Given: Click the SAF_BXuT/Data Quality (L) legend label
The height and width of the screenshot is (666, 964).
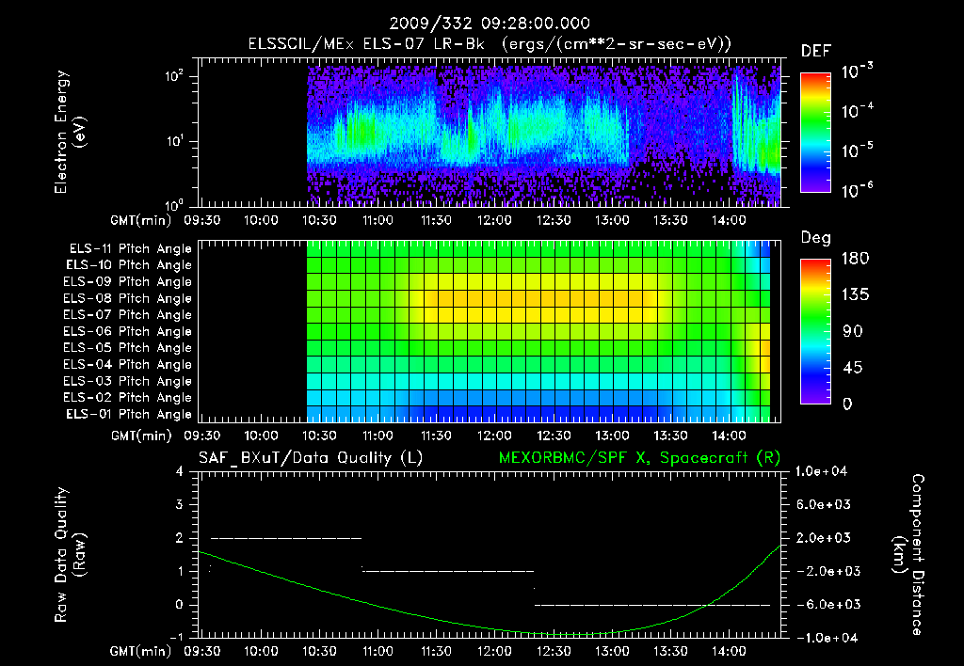Looking at the screenshot, I should tap(311, 458).
